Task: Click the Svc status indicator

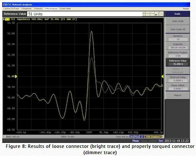Action: pos(161,141)
